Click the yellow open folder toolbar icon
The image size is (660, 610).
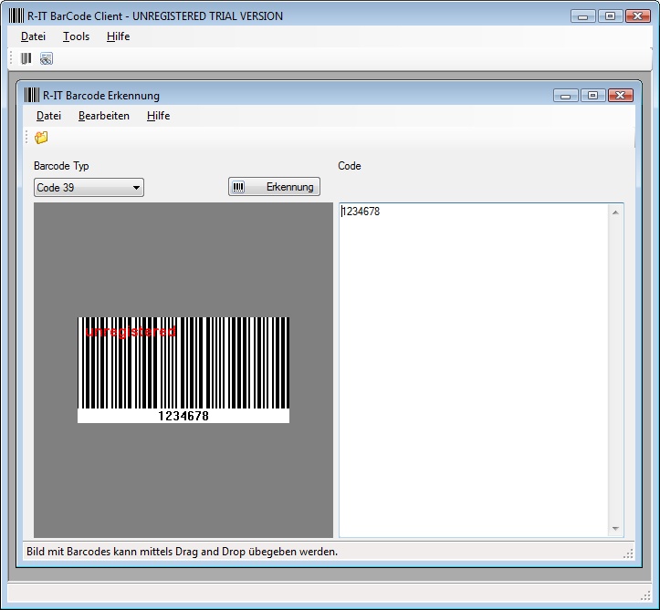click(x=41, y=138)
